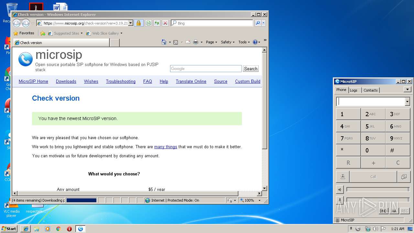
Task: Refresh the page with the green arrows icon
Action: [x=157, y=23]
